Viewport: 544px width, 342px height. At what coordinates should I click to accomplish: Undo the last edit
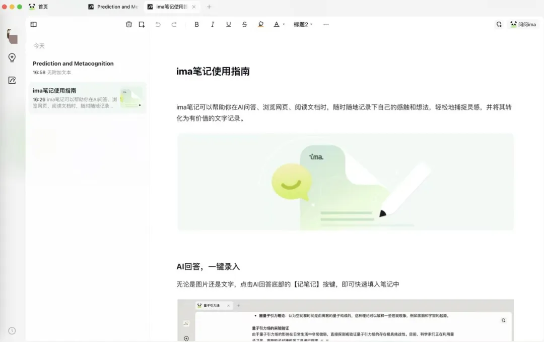tap(158, 24)
